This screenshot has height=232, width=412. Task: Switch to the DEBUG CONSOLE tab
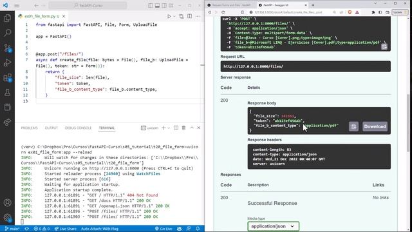coord(78,128)
